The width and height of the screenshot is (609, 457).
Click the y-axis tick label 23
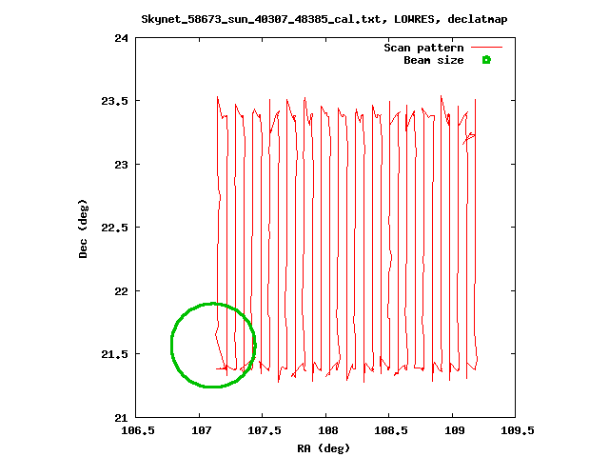coord(121,165)
